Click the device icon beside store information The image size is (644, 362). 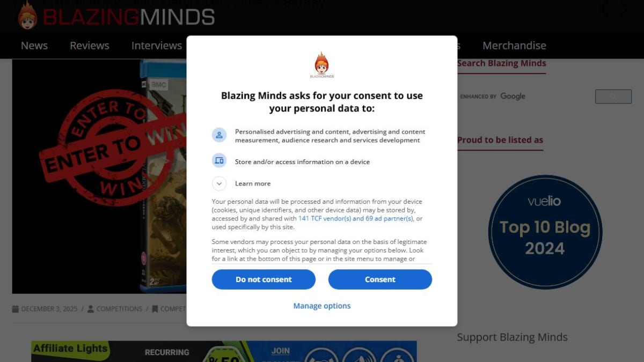click(x=219, y=160)
